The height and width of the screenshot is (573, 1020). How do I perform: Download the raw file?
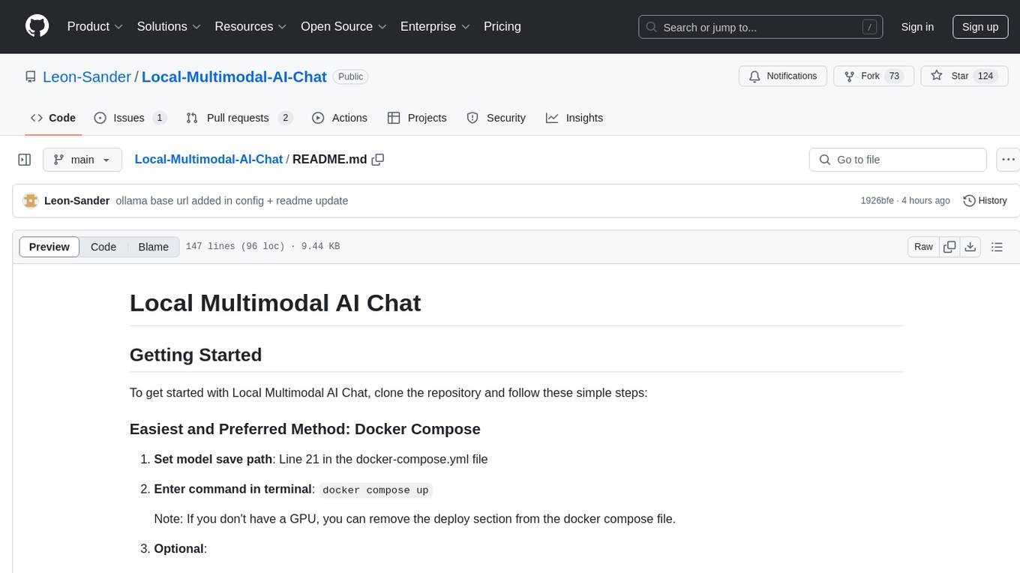click(970, 247)
